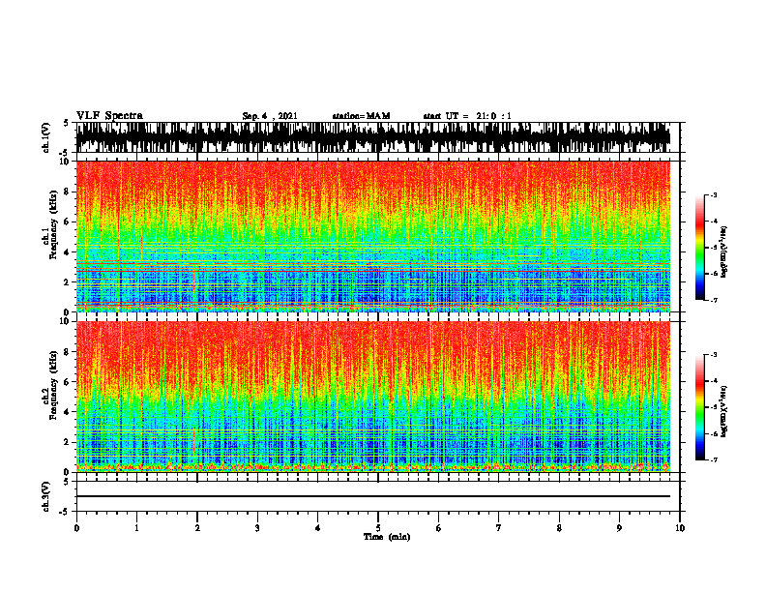The height and width of the screenshot is (592, 766).
Task: Click the "-3" value on ch.1 colorbar
Action: (x=713, y=195)
